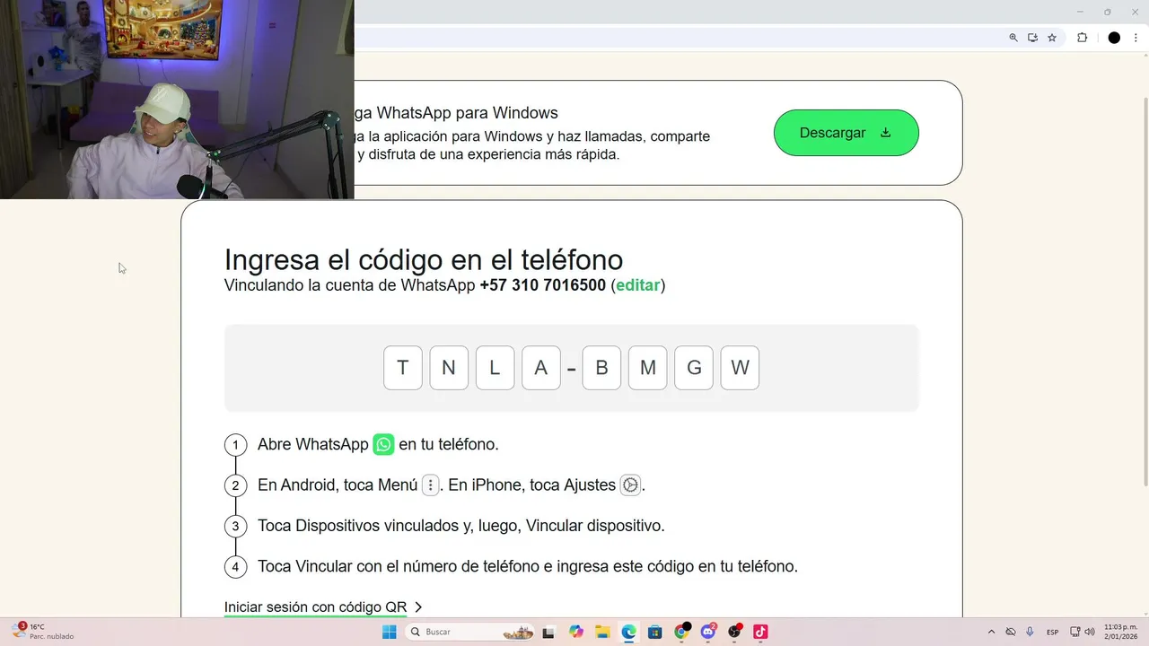
Task: Open the browser three-dot menu
Action: (1136, 38)
